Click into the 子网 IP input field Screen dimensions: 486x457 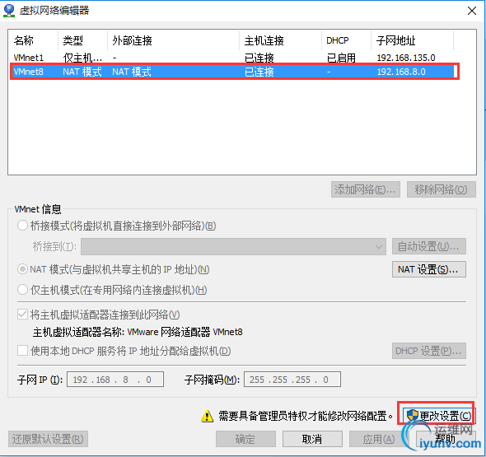(x=115, y=380)
